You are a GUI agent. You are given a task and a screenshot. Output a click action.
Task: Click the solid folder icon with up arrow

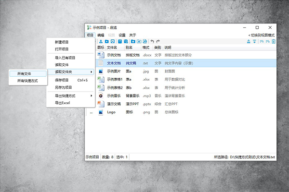pyautogui.click(x=133, y=41)
